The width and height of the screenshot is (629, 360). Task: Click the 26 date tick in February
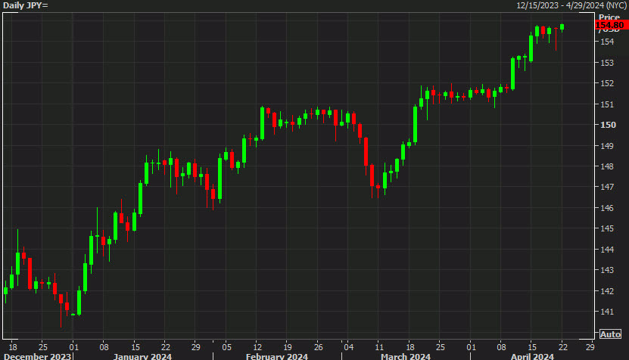pyautogui.click(x=318, y=347)
